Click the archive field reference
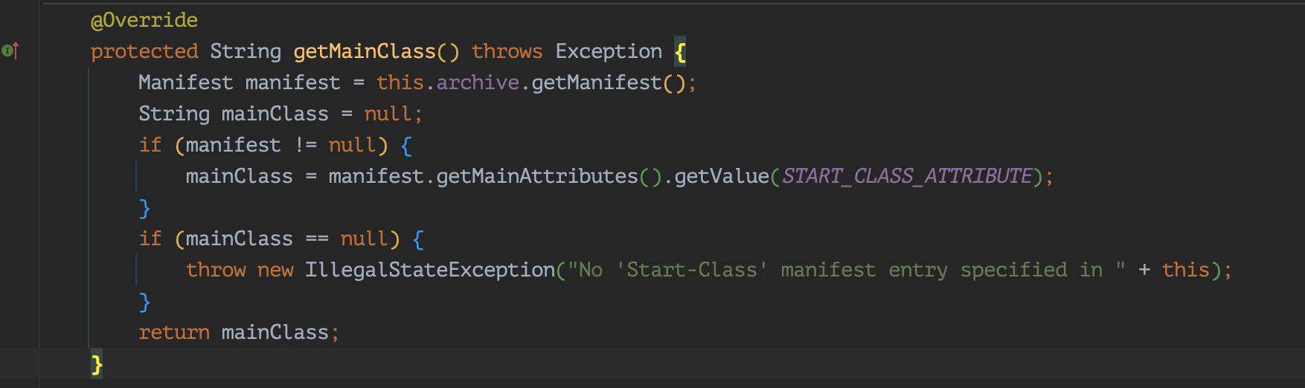This screenshot has width=1305, height=388. pos(478,83)
